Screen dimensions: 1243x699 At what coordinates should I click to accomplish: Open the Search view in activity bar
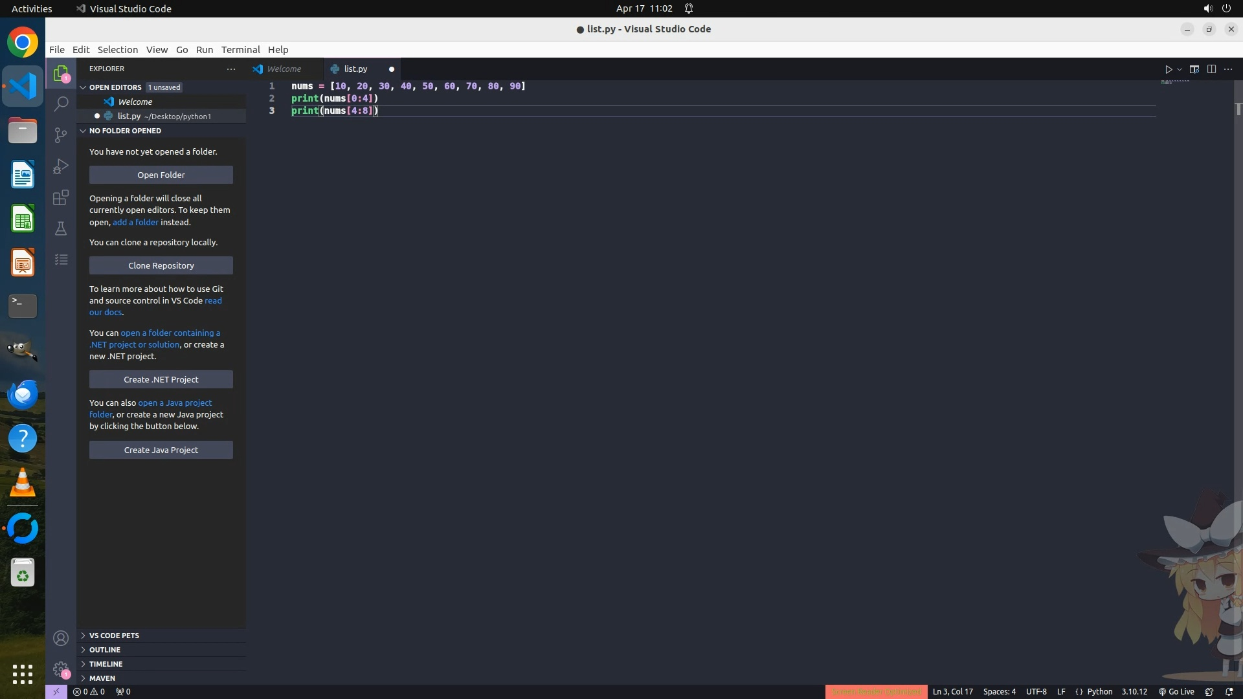pyautogui.click(x=61, y=104)
